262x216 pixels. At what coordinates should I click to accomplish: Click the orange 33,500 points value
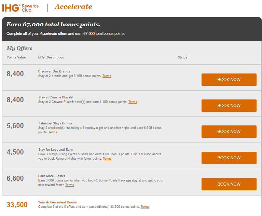[x=17, y=205]
